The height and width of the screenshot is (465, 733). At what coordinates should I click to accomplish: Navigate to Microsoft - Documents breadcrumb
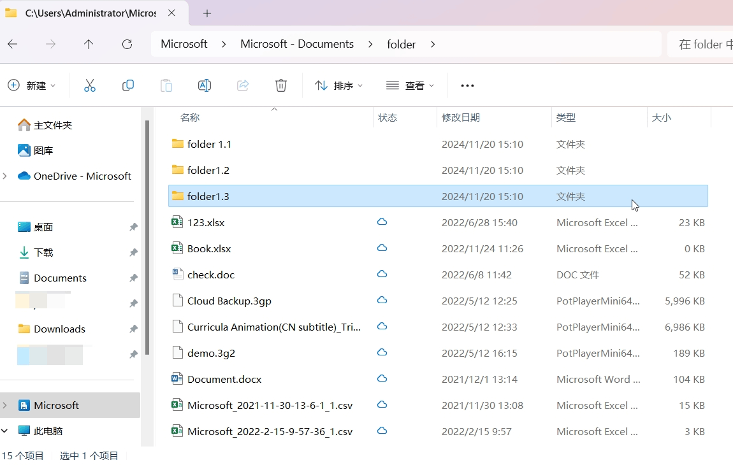[x=297, y=44]
